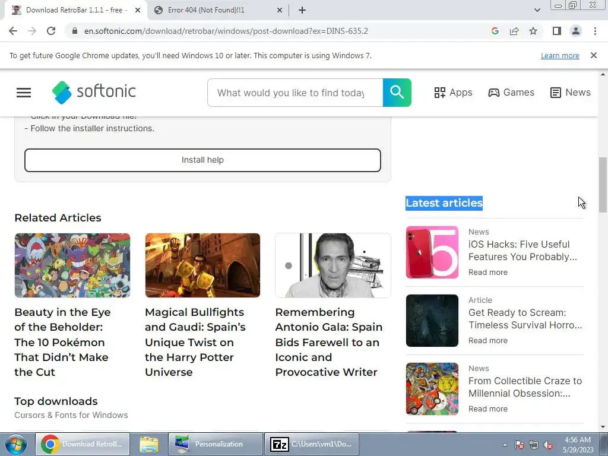This screenshot has height=456, width=608.
Task: Click the address bar URL
Action: pos(226,31)
